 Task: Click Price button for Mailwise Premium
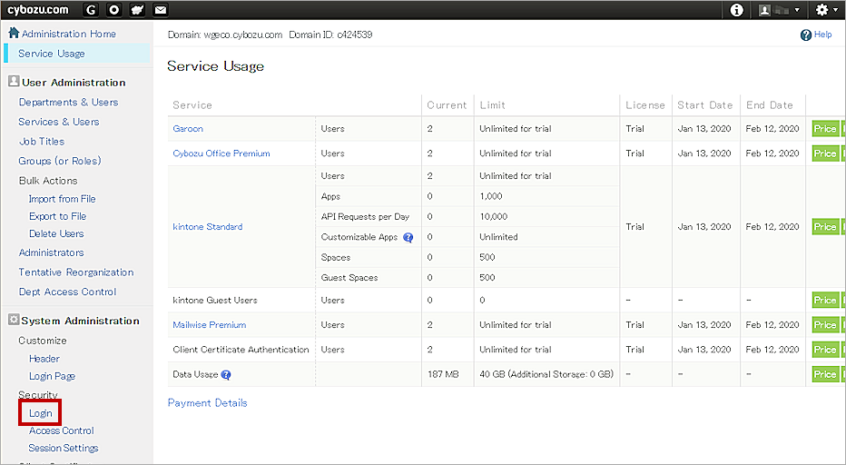click(x=825, y=324)
